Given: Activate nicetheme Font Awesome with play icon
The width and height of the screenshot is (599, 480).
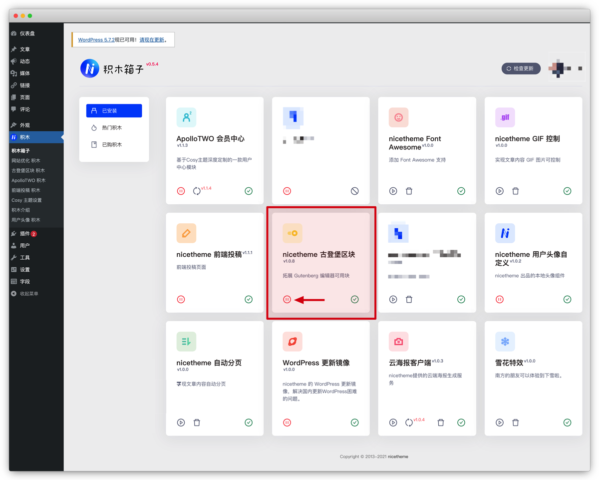Looking at the screenshot, I should coord(393,191).
